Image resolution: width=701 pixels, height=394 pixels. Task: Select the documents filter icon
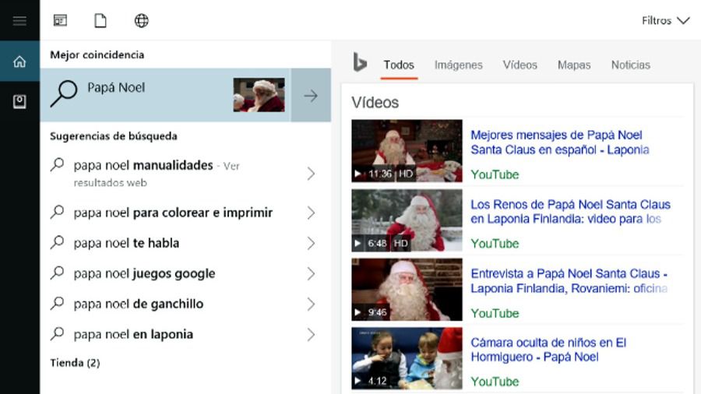pos(100,21)
